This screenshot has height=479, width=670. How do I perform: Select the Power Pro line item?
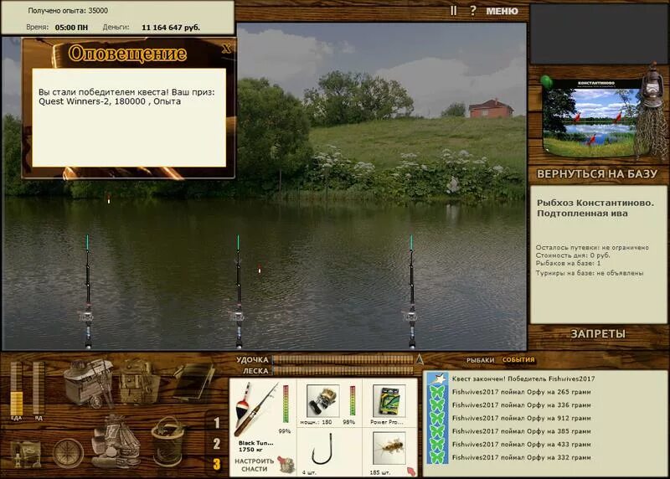[x=389, y=401]
